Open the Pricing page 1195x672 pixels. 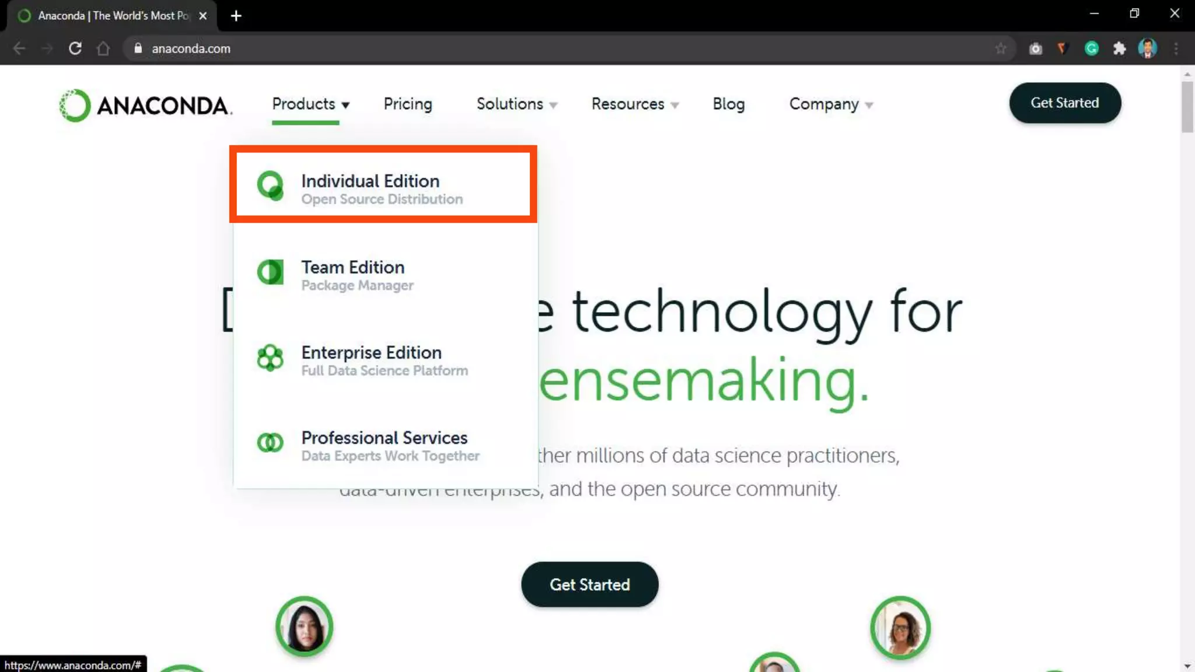pyautogui.click(x=408, y=104)
